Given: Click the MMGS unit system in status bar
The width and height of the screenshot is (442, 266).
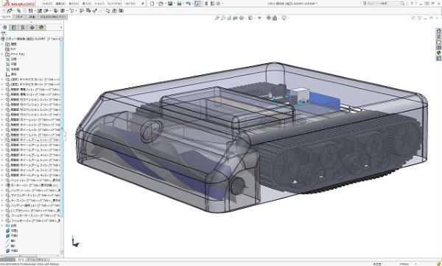Looking at the screenshot, I should (404, 264).
